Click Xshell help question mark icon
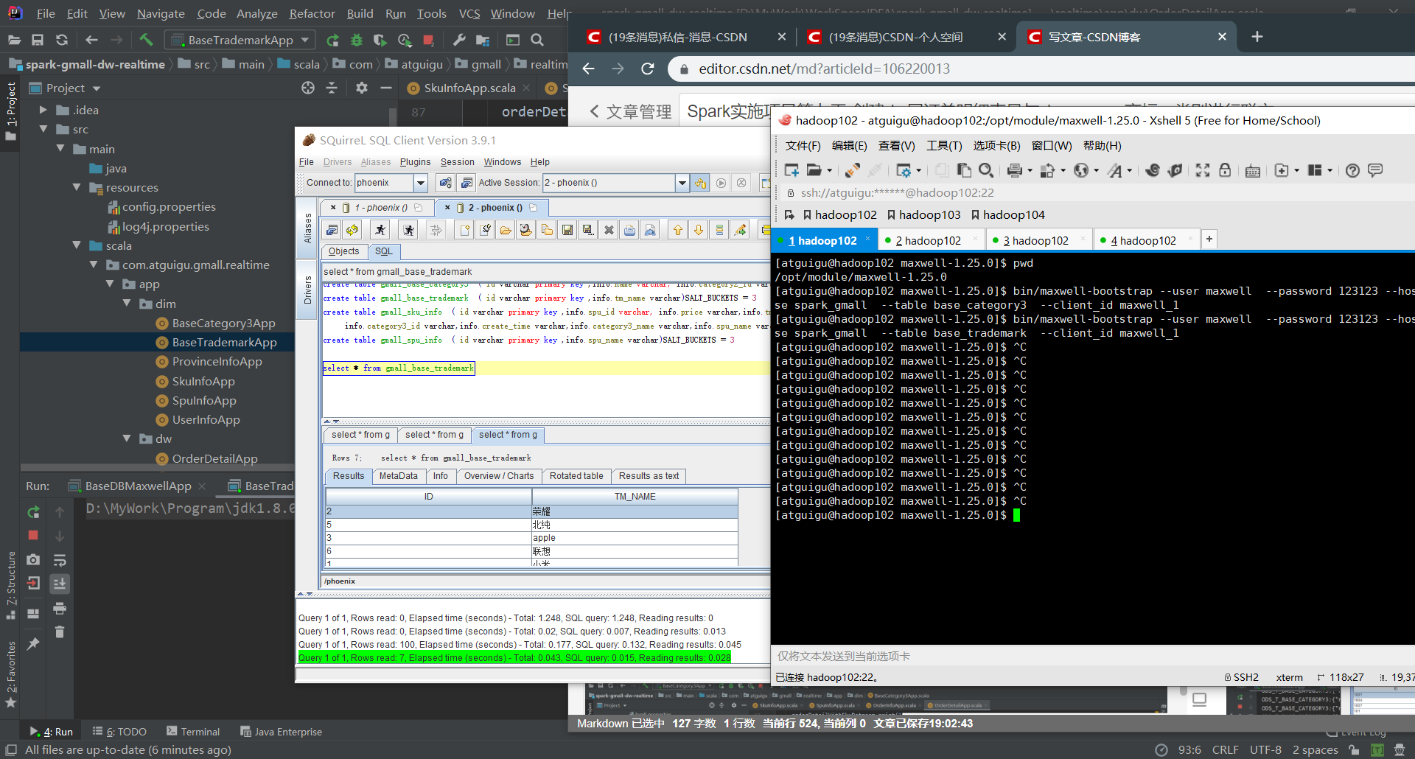This screenshot has width=1415, height=759. click(x=1352, y=170)
